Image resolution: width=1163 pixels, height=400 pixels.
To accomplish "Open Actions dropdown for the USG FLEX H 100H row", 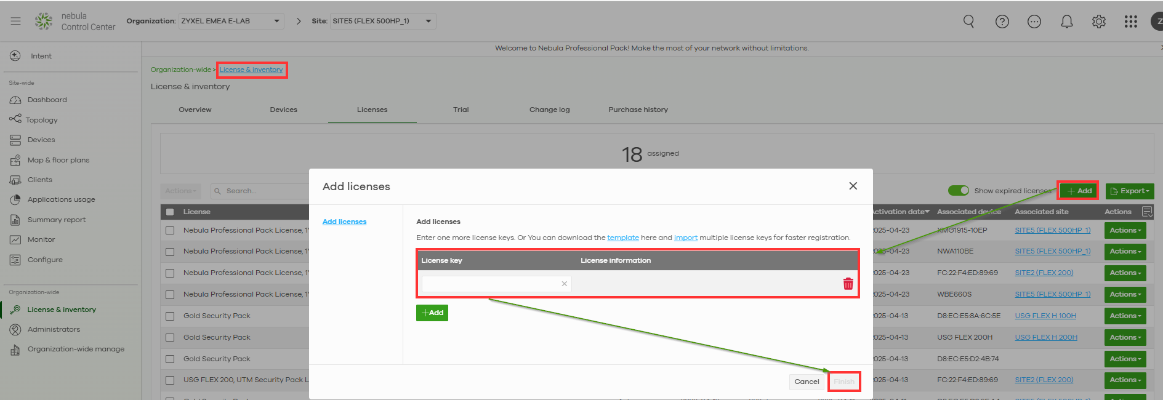I will click(x=1125, y=316).
